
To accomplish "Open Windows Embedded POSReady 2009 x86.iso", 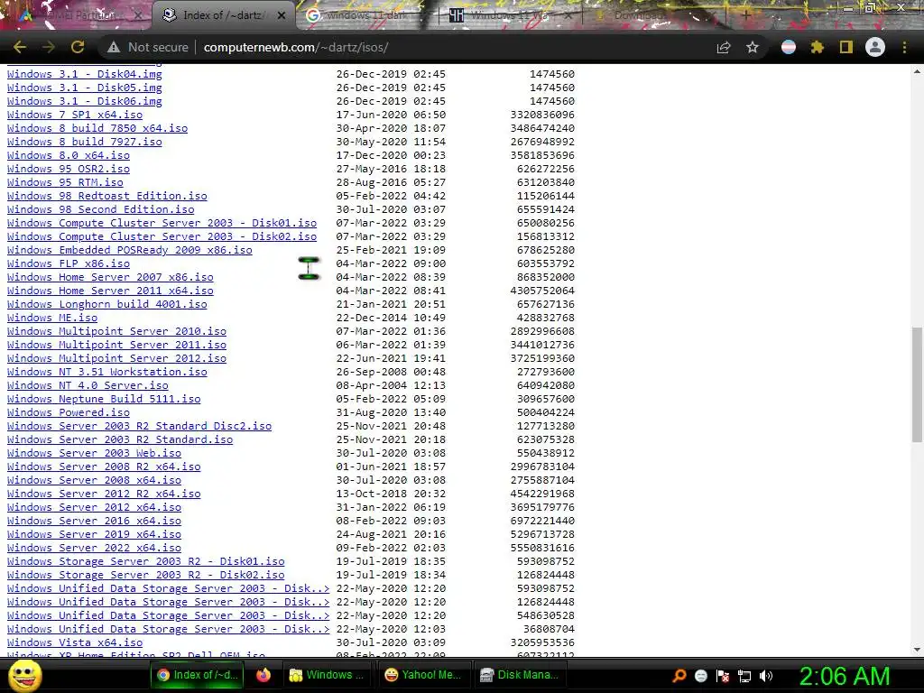I will (x=130, y=251).
